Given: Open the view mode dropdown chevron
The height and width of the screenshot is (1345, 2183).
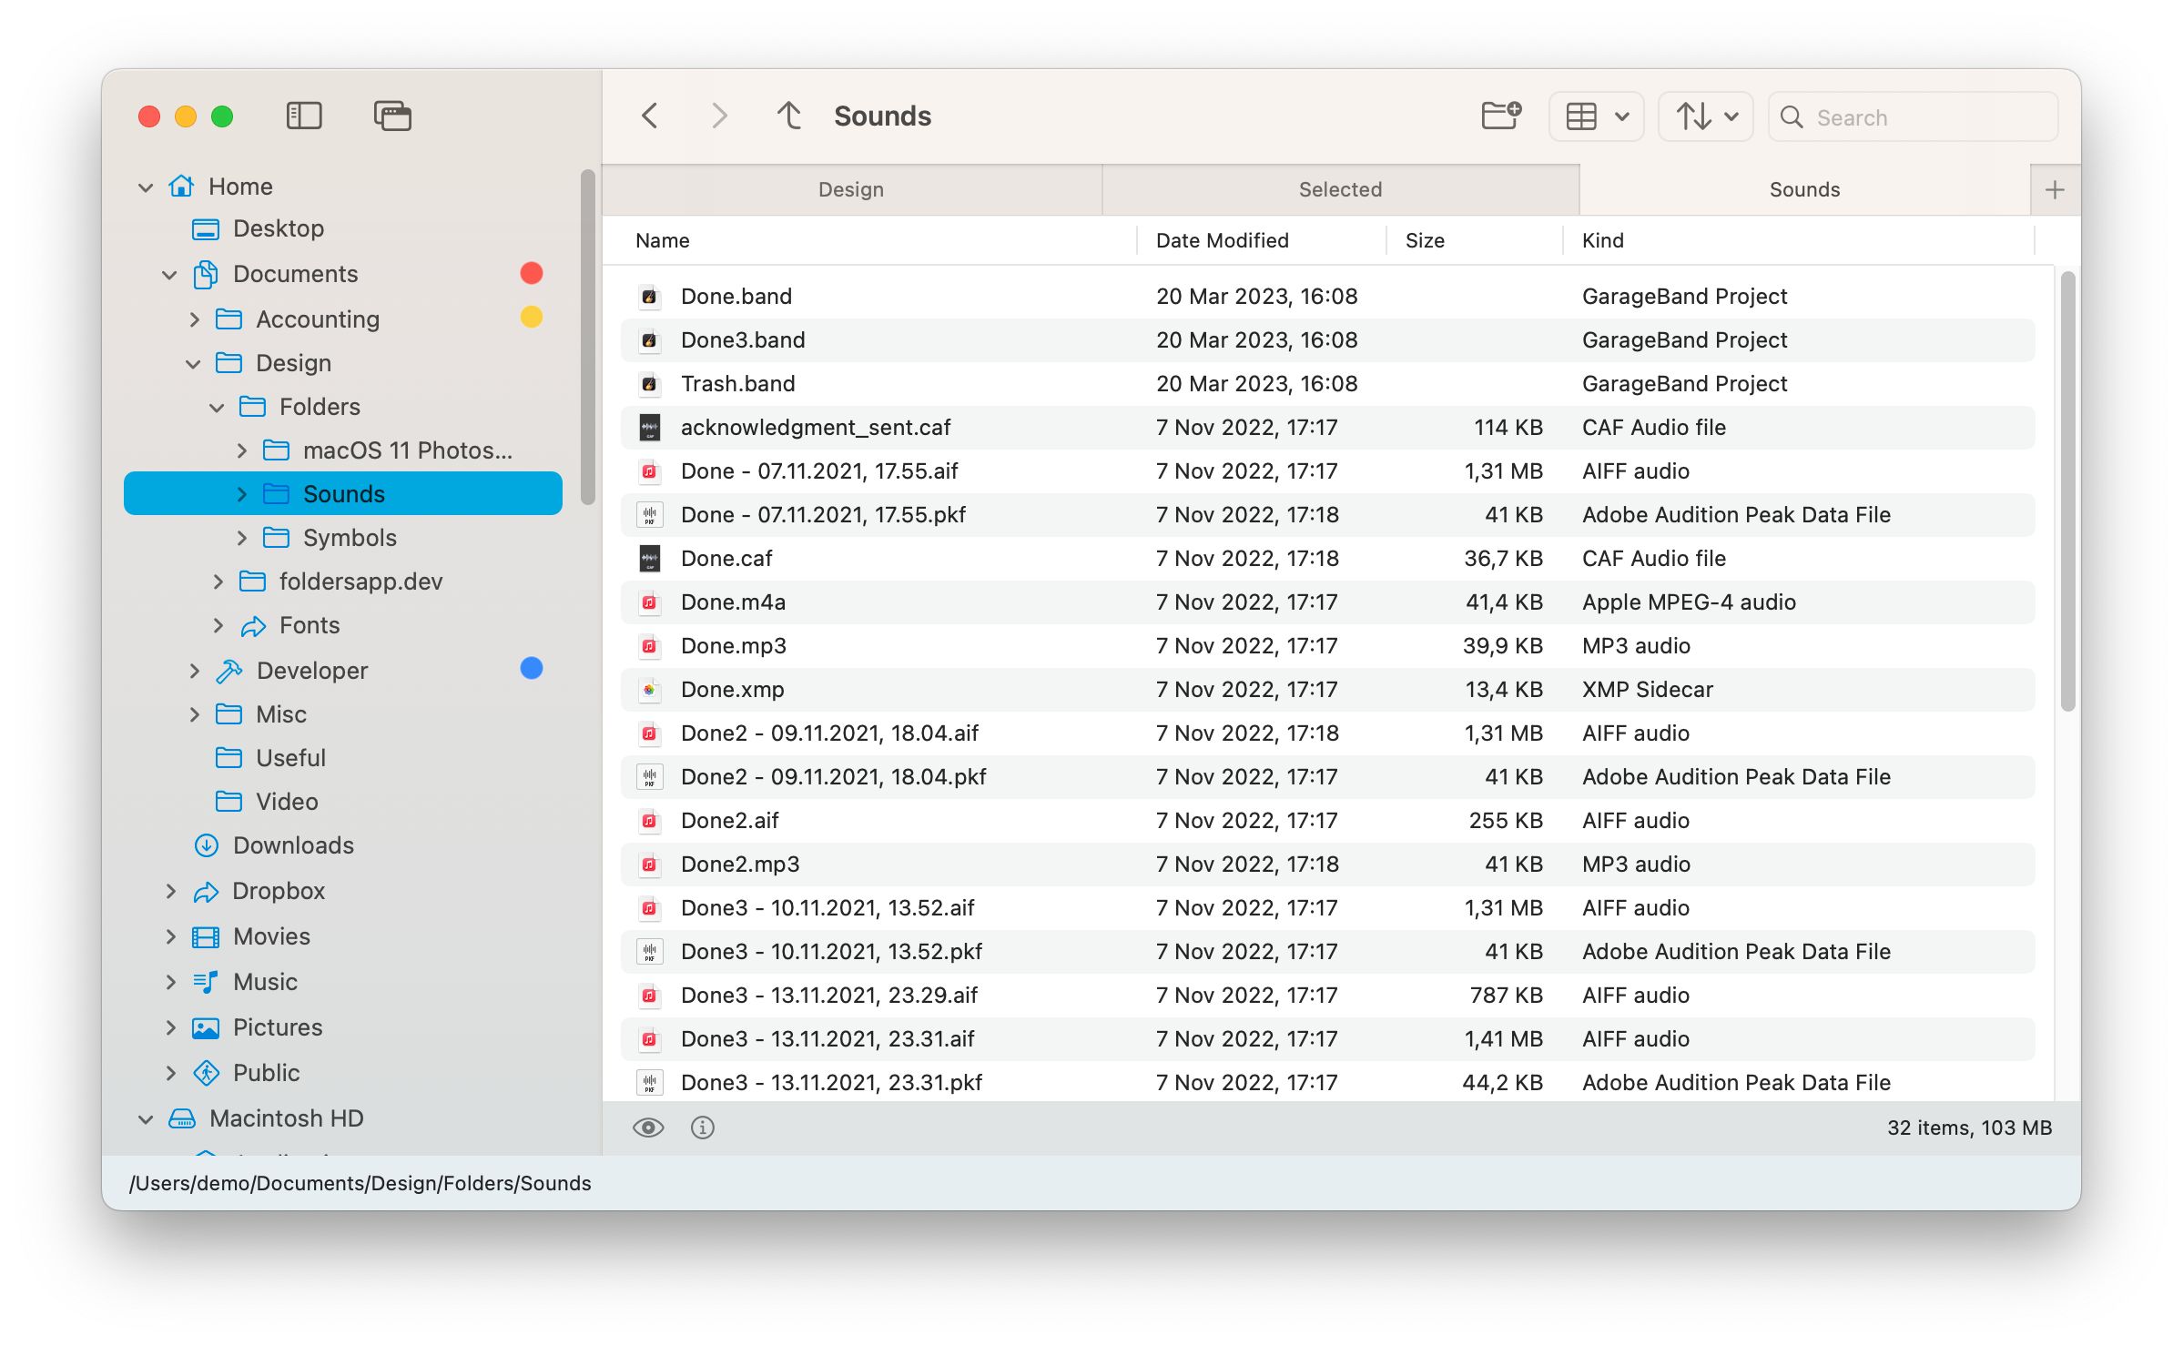Looking at the screenshot, I should click(1621, 116).
